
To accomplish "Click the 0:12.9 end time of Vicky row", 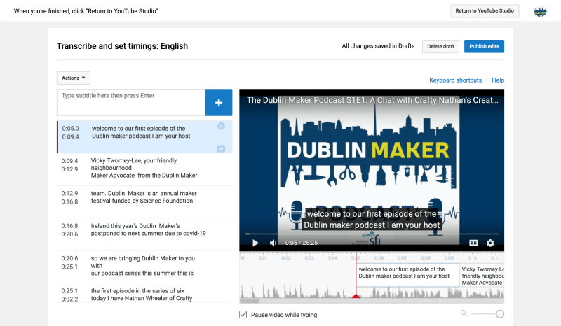I will pos(69,169).
